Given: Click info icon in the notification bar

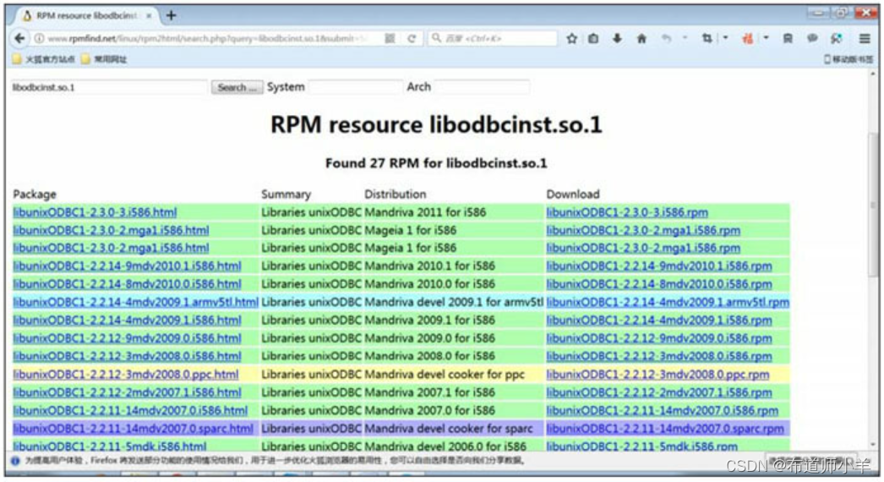Looking at the screenshot, I should click(x=15, y=461).
